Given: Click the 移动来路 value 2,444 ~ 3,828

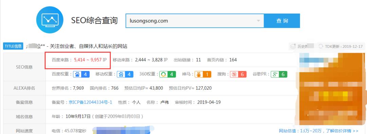Looking at the screenshot, I should click(149, 60).
